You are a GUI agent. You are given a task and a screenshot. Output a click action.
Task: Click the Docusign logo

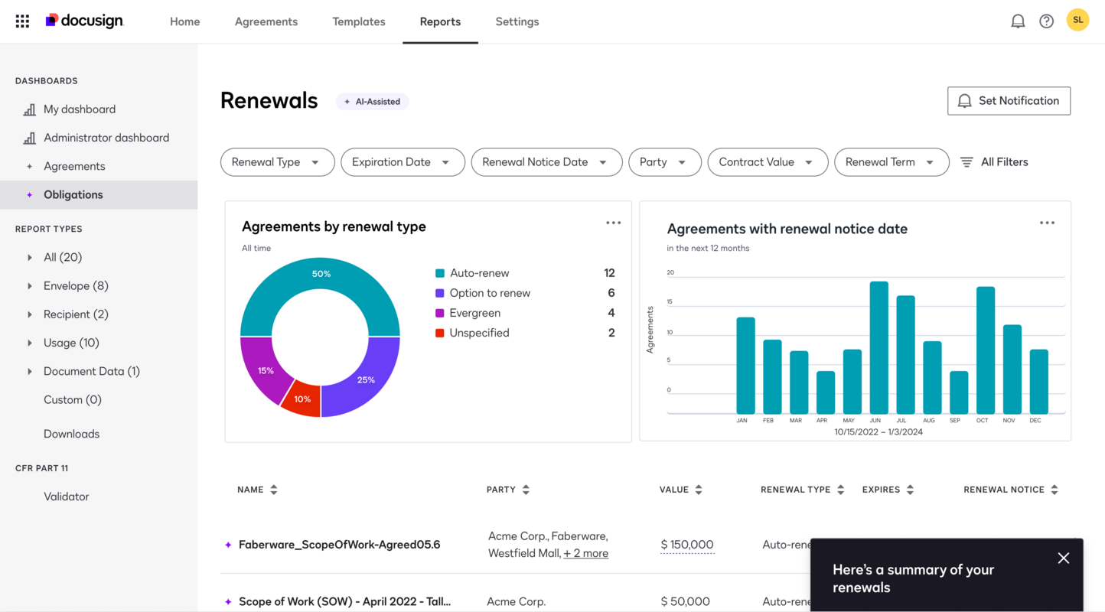84,21
